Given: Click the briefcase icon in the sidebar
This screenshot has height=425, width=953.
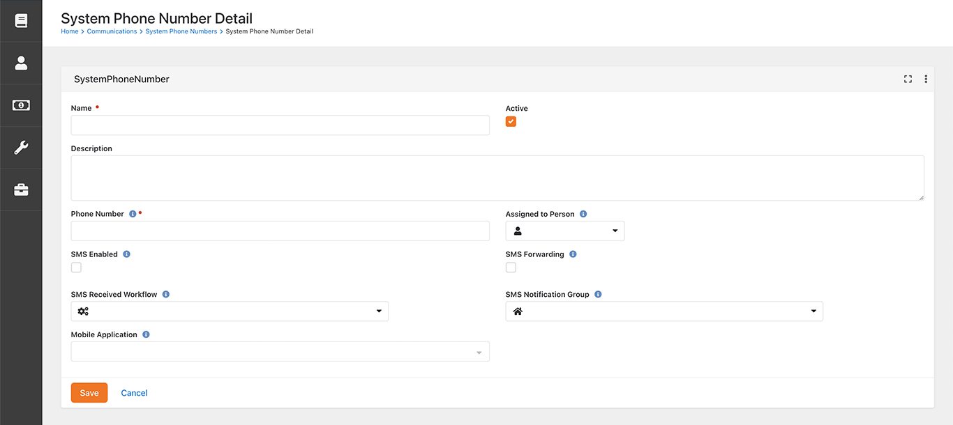Looking at the screenshot, I should tap(21, 189).
